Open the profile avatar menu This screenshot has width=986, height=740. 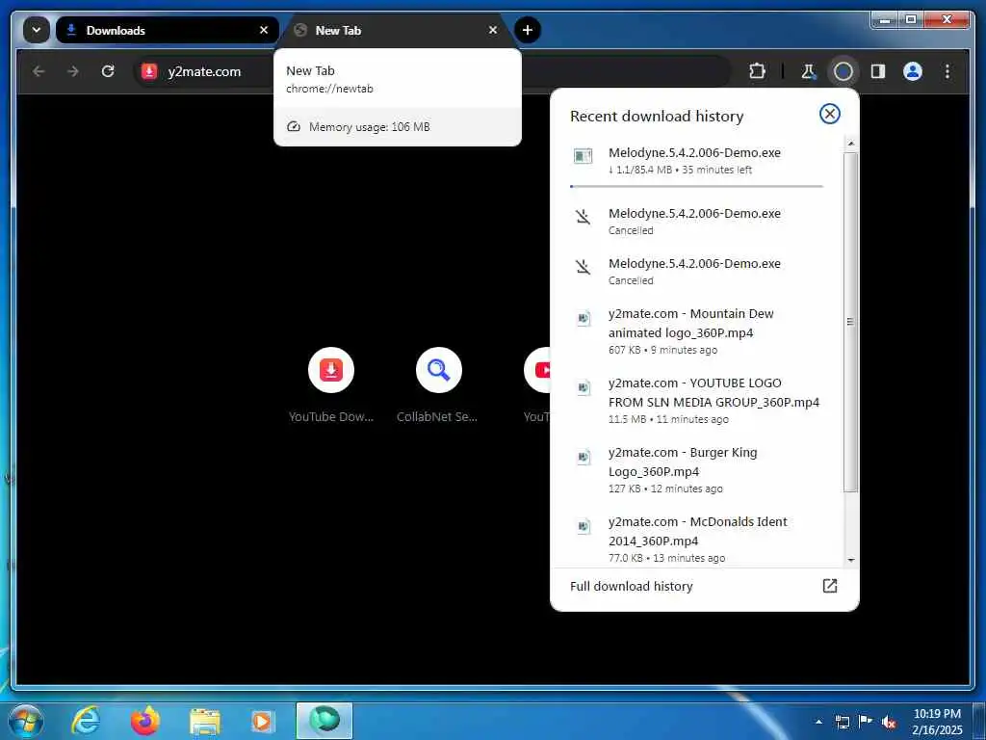coord(913,71)
